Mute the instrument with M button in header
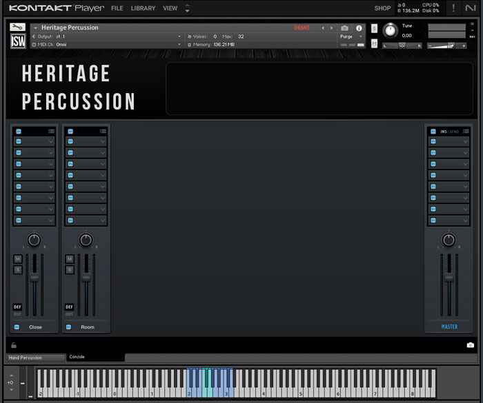Viewport: 483px width, 403px height. tap(374, 43)
